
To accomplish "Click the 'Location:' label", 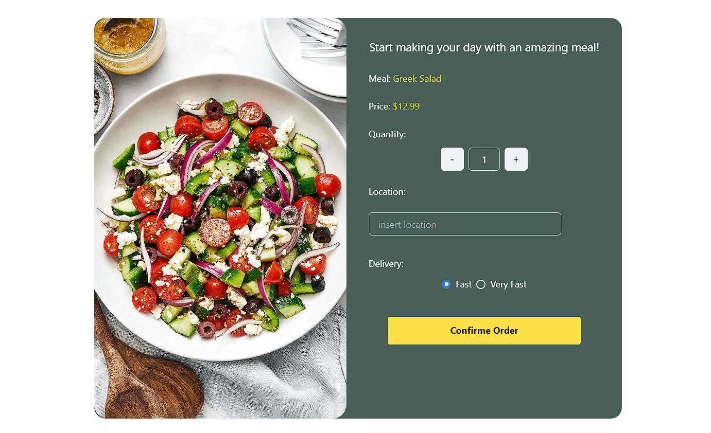I will pyautogui.click(x=387, y=192).
